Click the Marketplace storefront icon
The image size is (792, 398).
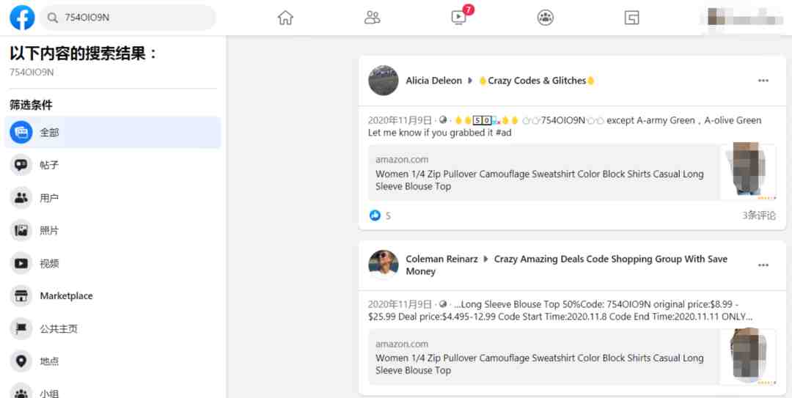[x=21, y=296]
